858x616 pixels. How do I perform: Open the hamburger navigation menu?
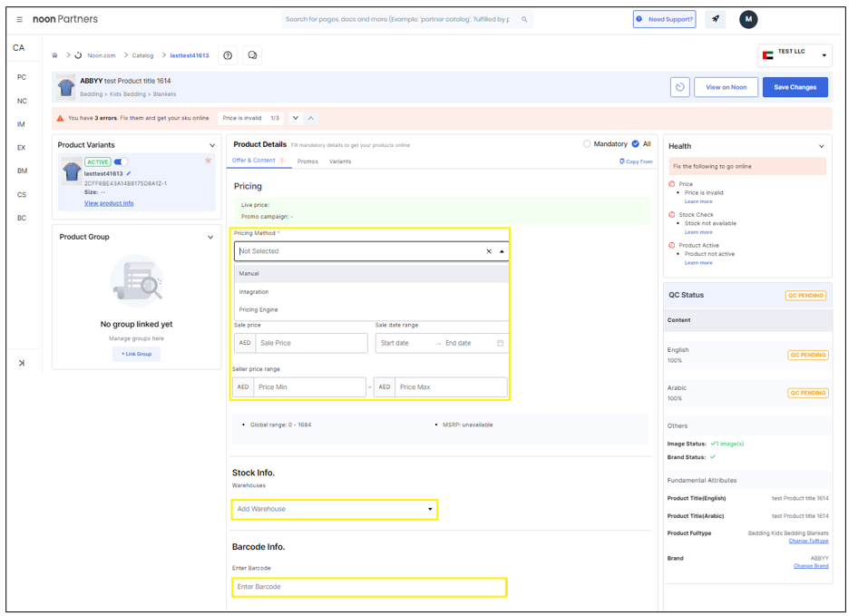coord(20,19)
